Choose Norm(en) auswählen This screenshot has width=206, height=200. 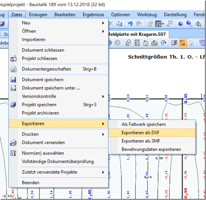[59, 153]
